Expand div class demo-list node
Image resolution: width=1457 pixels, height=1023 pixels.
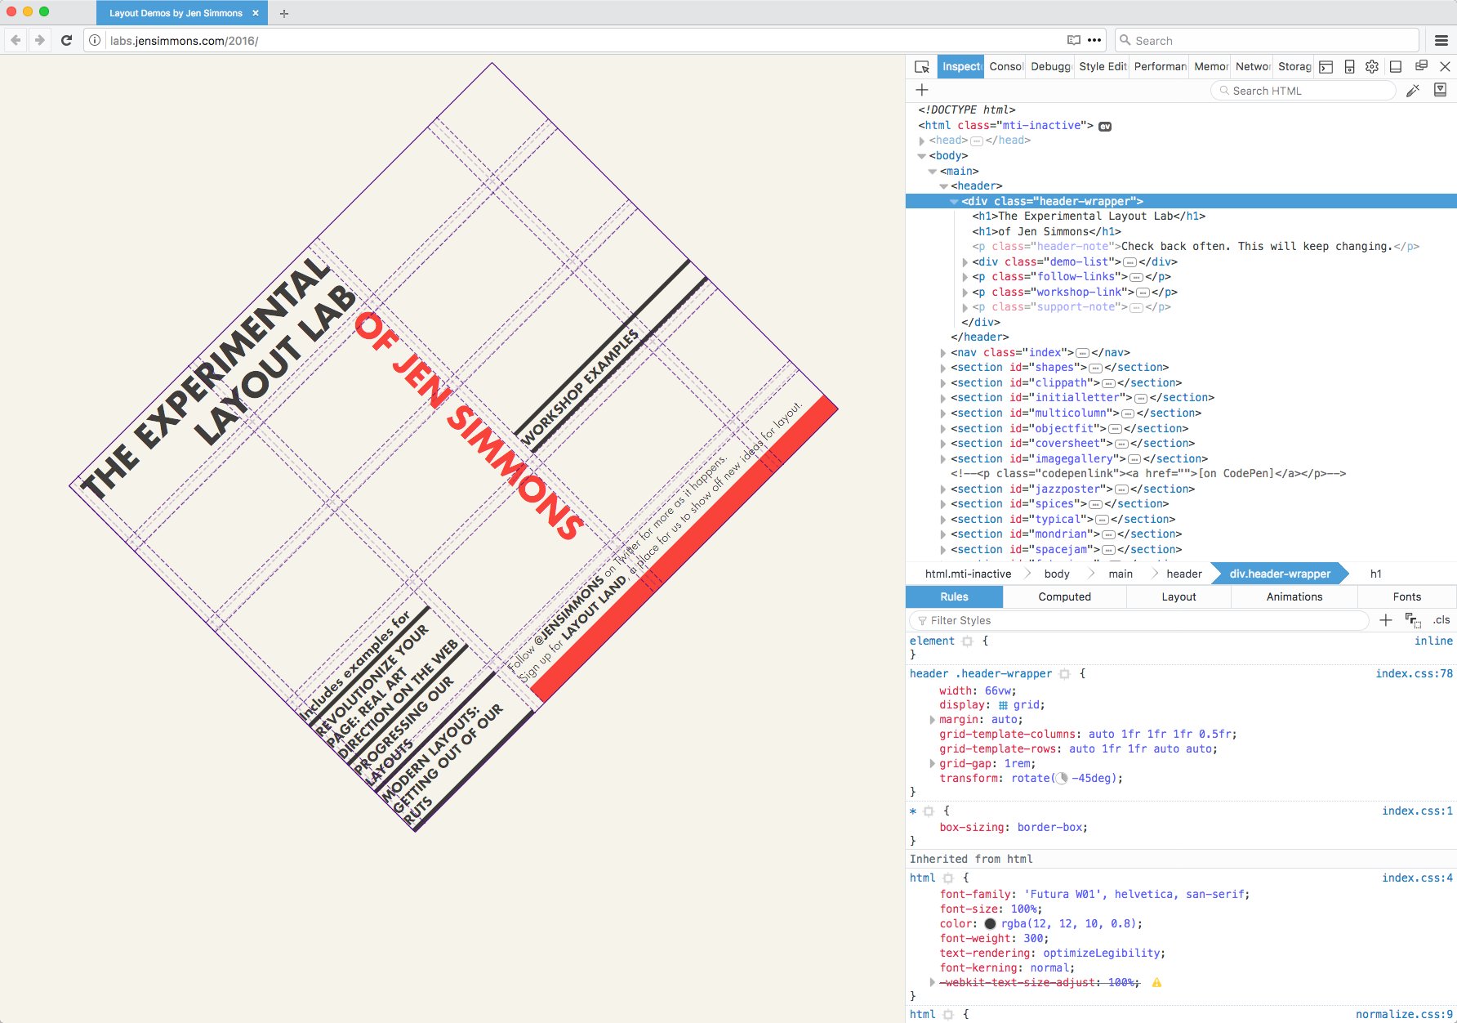[x=965, y=262]
